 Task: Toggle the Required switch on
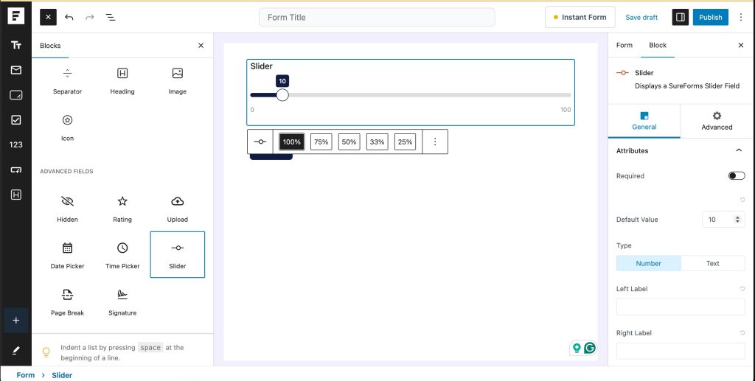coord(736,176)
